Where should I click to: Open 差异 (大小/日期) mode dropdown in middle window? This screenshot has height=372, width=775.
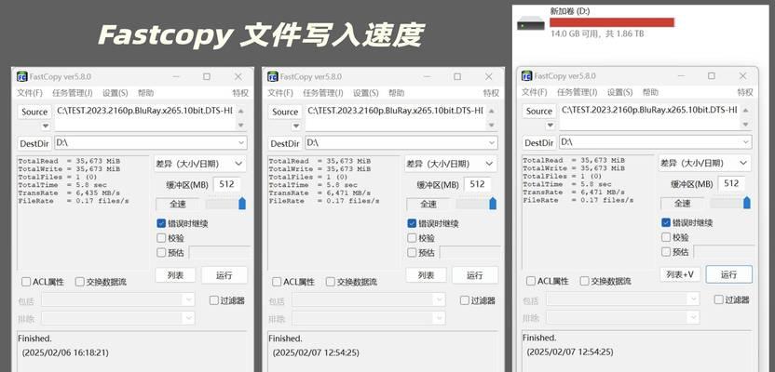click(450, 164)
